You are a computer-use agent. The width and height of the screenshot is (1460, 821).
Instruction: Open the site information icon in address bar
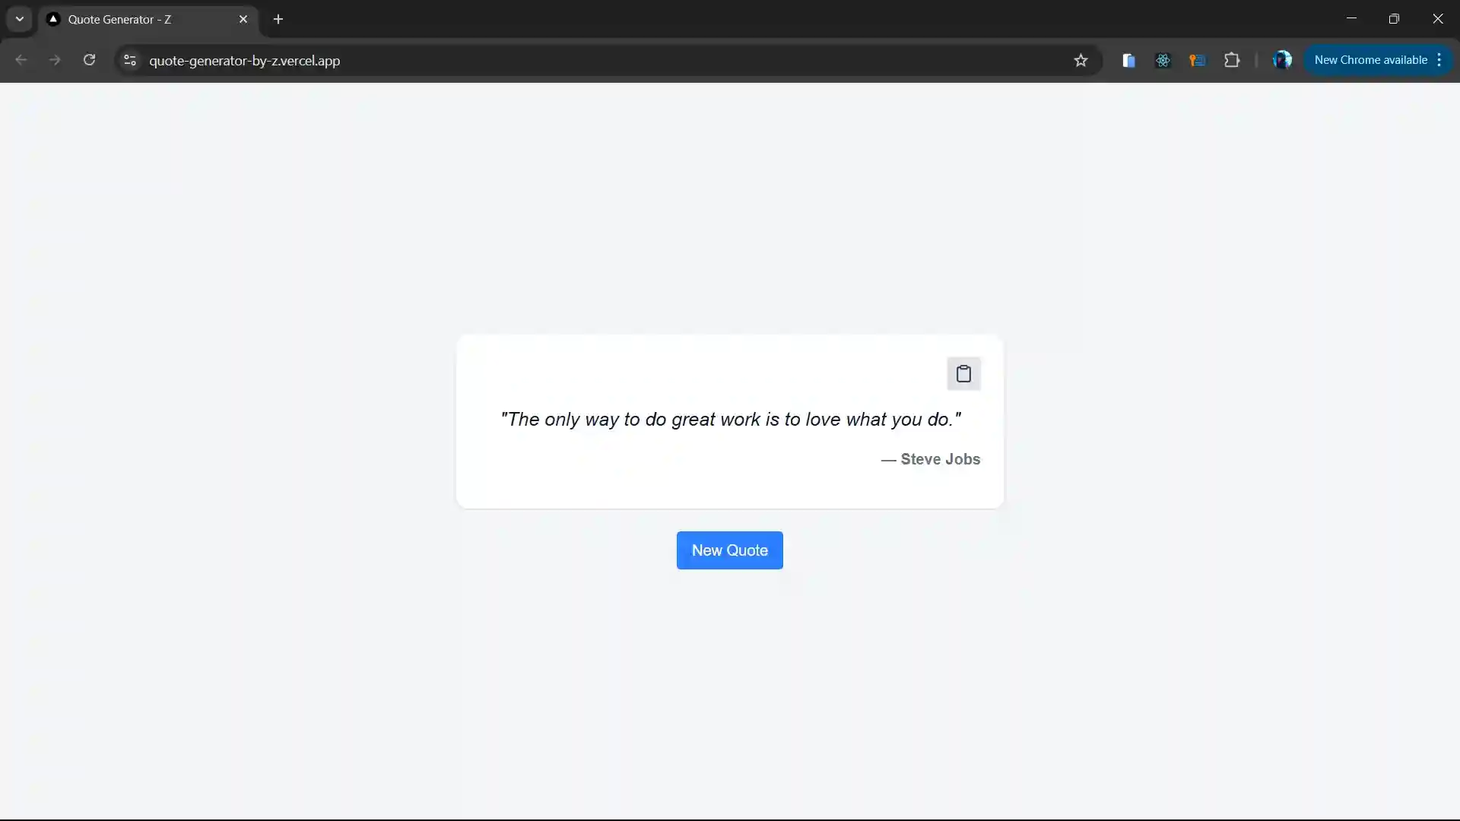pos(130,60)
